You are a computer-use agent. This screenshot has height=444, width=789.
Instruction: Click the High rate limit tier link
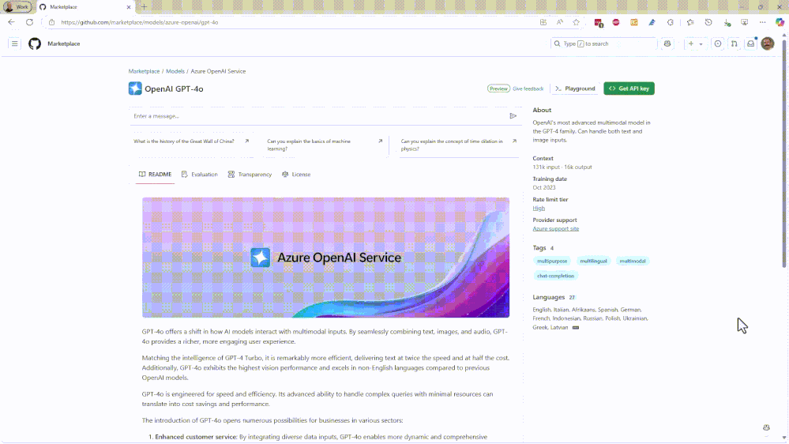click(539, 208)
